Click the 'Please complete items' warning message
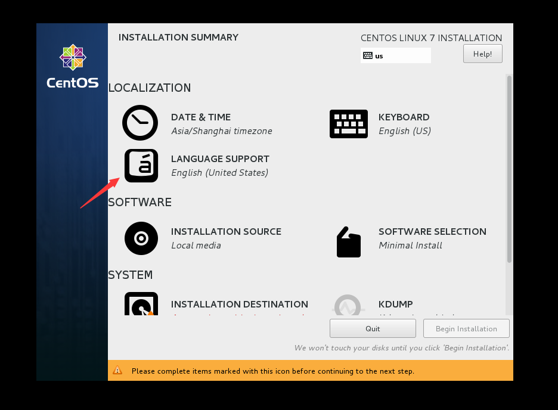Viewport: 558px width, 410px height. 273,371
